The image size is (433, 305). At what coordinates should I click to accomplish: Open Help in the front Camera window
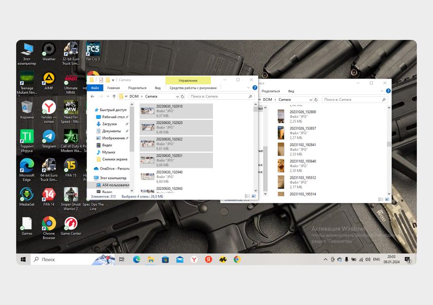[255, 88]
